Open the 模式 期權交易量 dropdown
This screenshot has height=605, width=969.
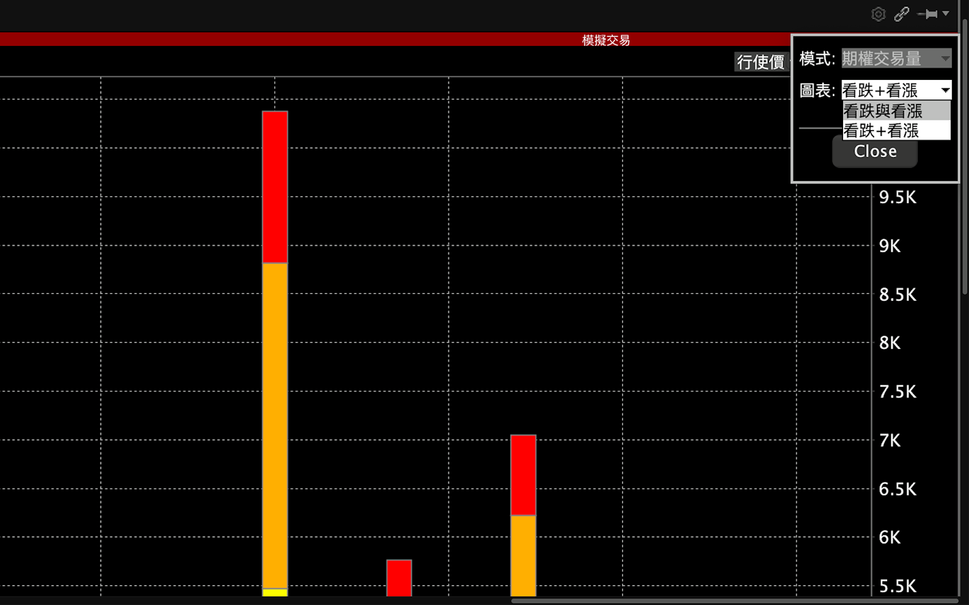coord(896,59)
